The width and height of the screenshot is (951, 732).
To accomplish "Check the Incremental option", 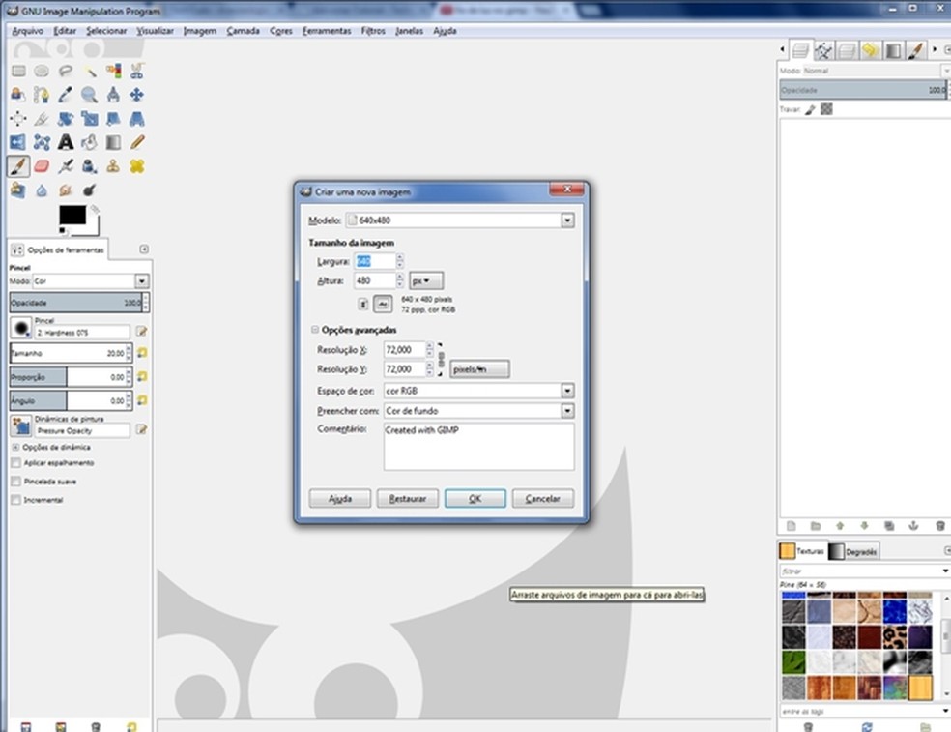I will click(x=15, y=500).
